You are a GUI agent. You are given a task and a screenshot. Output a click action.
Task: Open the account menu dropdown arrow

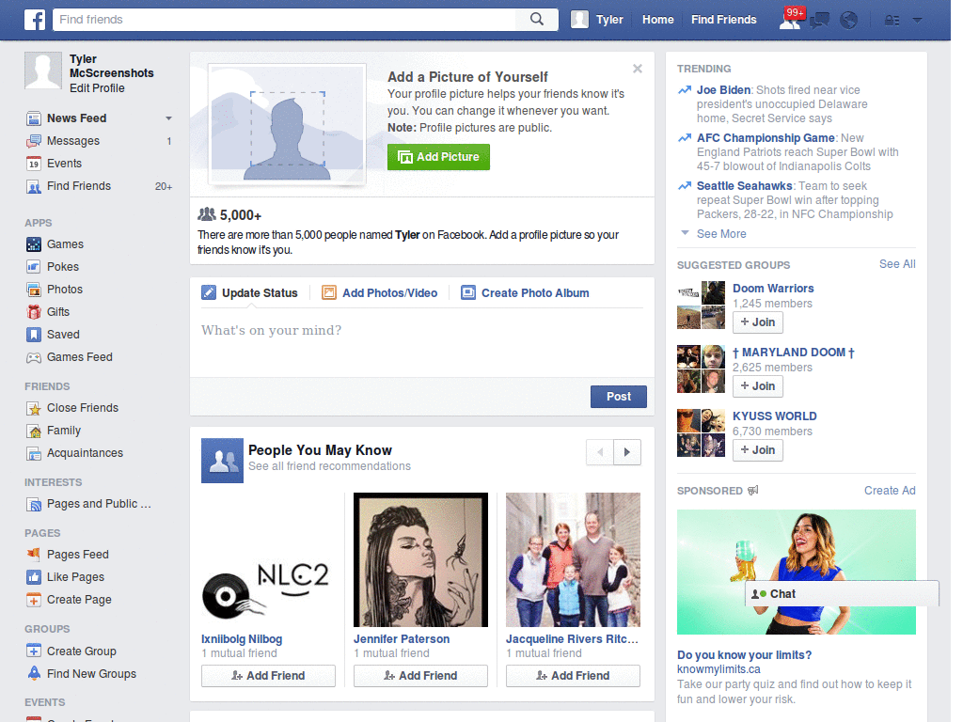pyautogui.click(x=918, y=21)
